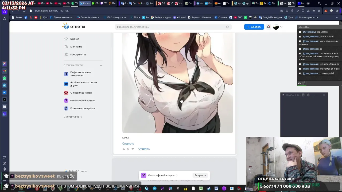Image resolution: width=342 pixels, height=192 pixels.
Task: Click browser sidebar Telegram icon
Action: click(4, 85)
